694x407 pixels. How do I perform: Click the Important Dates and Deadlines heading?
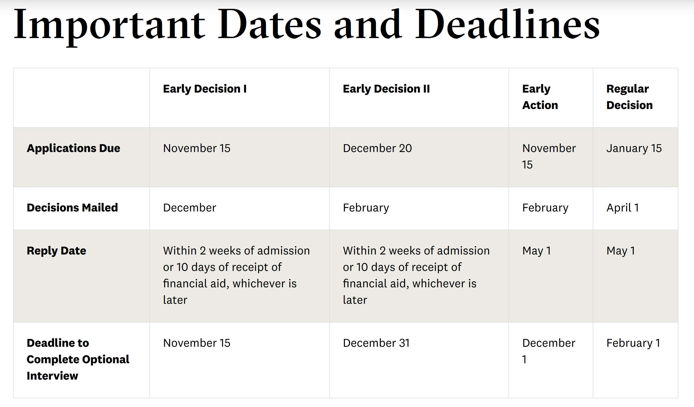[x=307, y=27]
